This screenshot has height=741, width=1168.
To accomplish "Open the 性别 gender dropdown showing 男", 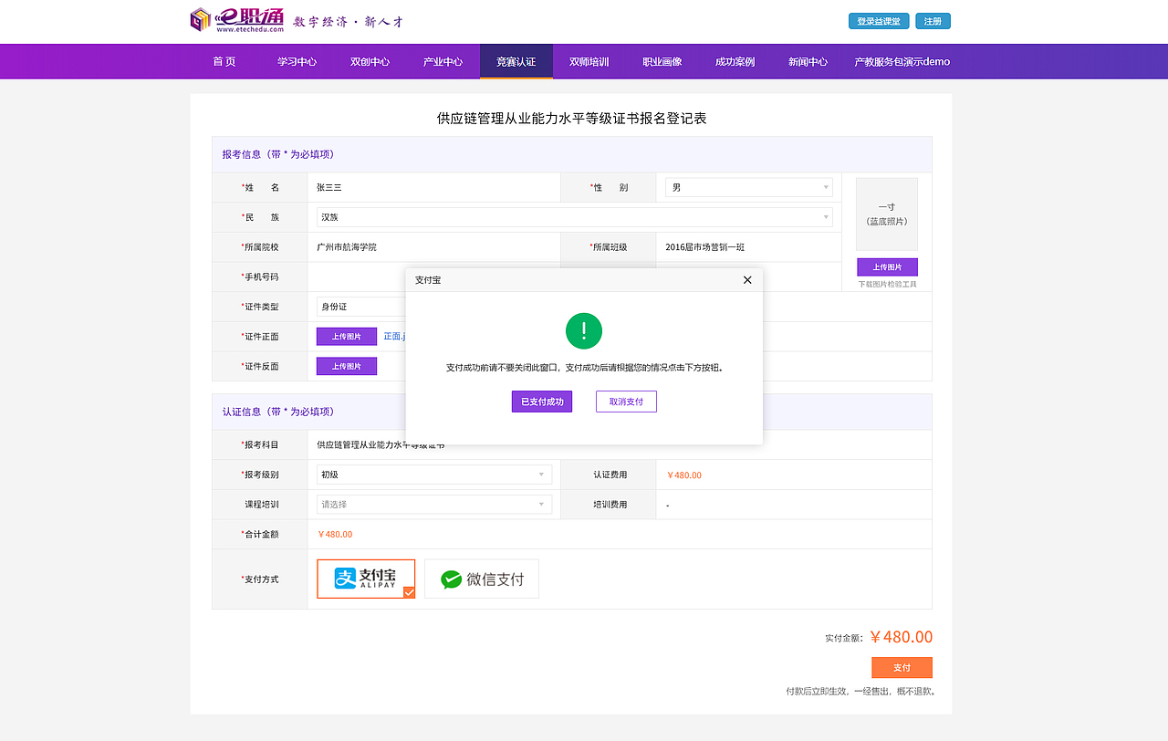I will (747, 187).
